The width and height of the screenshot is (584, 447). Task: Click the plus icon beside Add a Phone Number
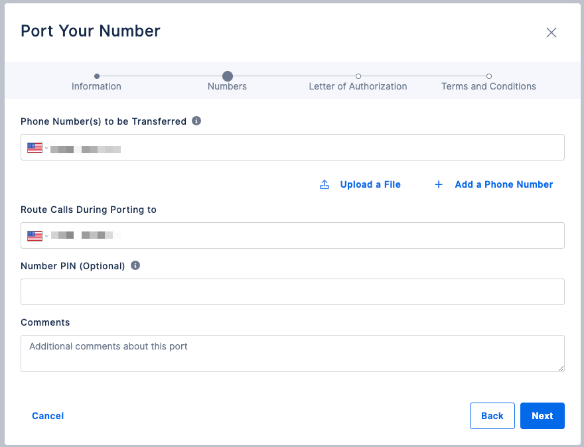click(x=439, y=184)
